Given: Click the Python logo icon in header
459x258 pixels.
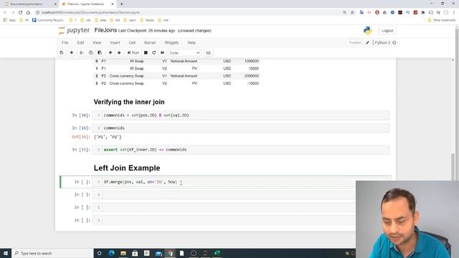Looking at the screenshot, I should click(368, 30).
